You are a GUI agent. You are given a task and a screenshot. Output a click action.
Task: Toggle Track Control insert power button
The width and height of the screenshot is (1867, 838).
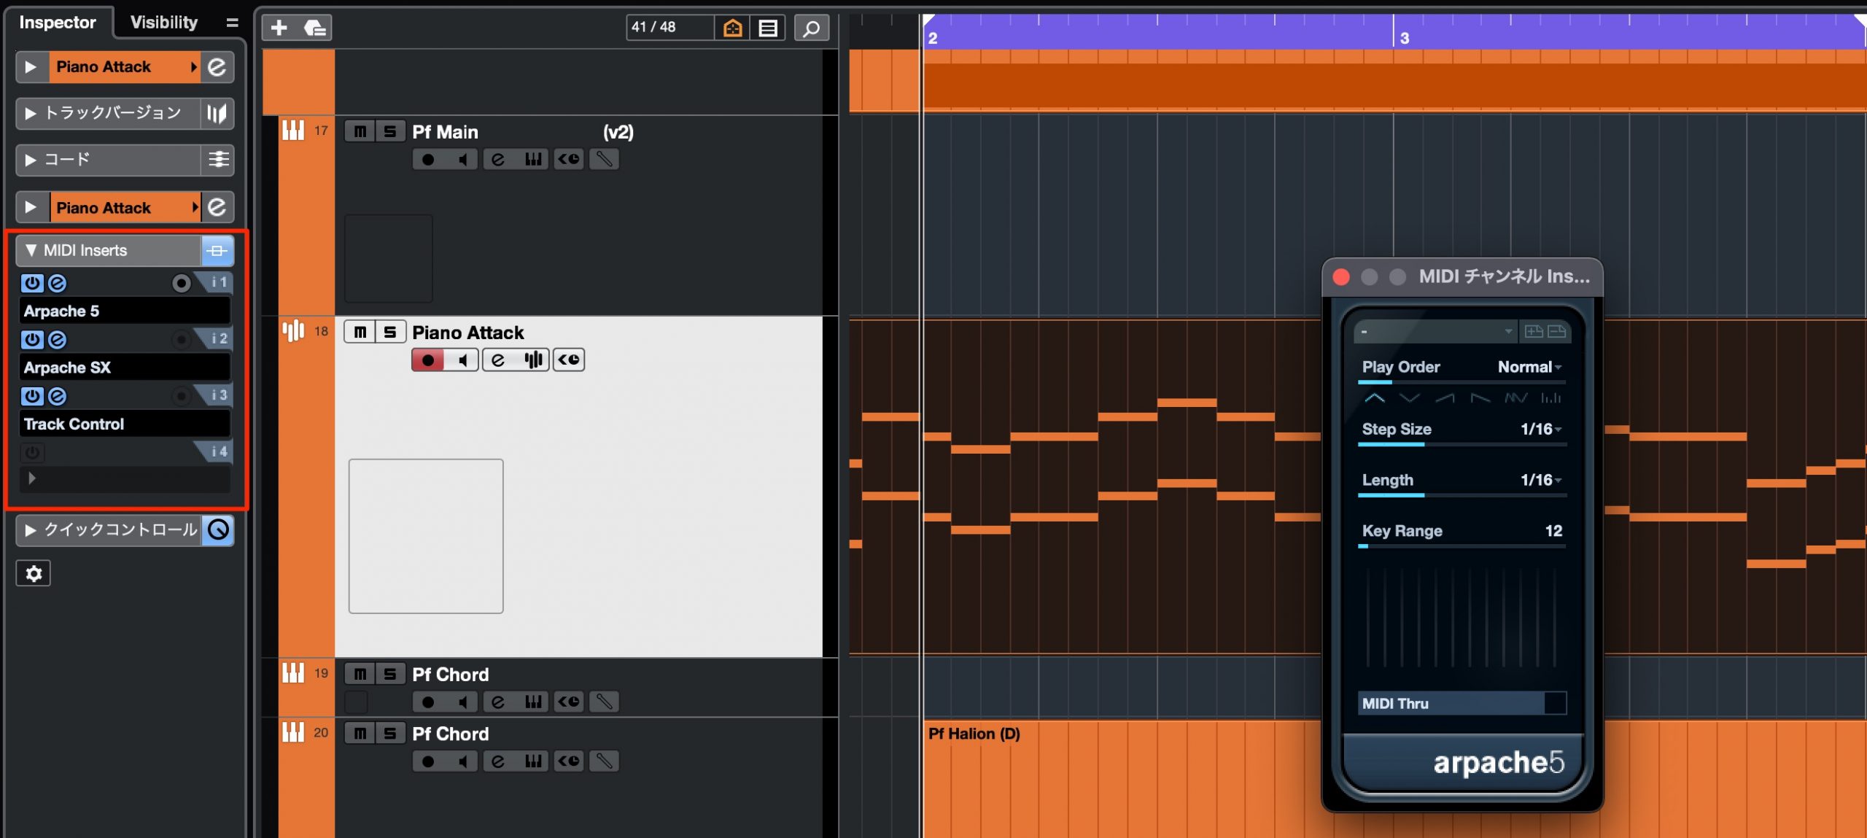[32, 396]
